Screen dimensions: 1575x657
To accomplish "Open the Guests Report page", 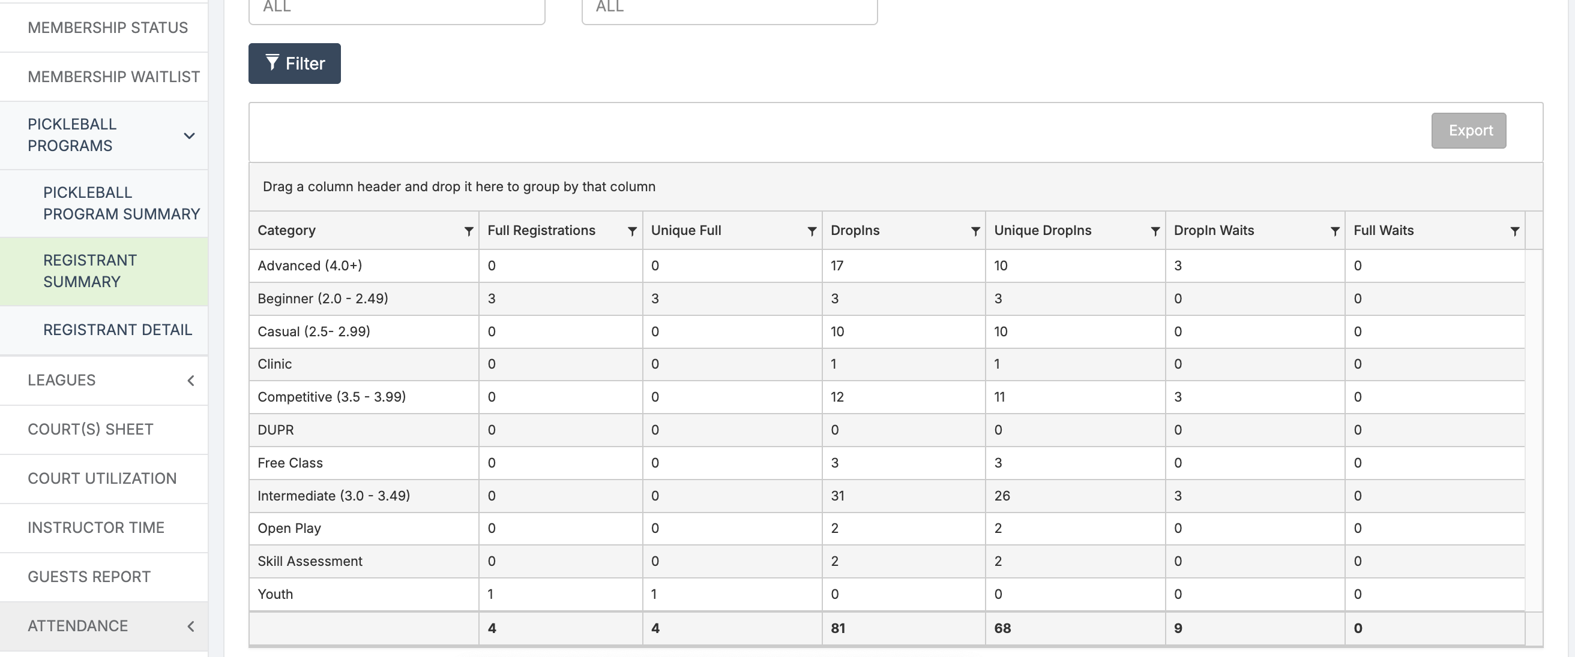I will click(x=89, y=577).
